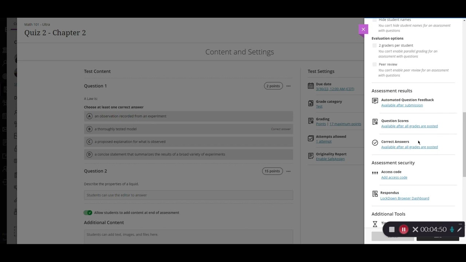Click Question Scores availability link
This screenshot has width=466, height=262.
point(409,126)
